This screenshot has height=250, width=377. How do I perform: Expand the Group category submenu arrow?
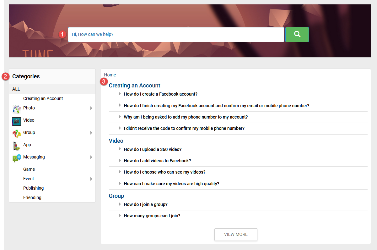click(91, 133)
